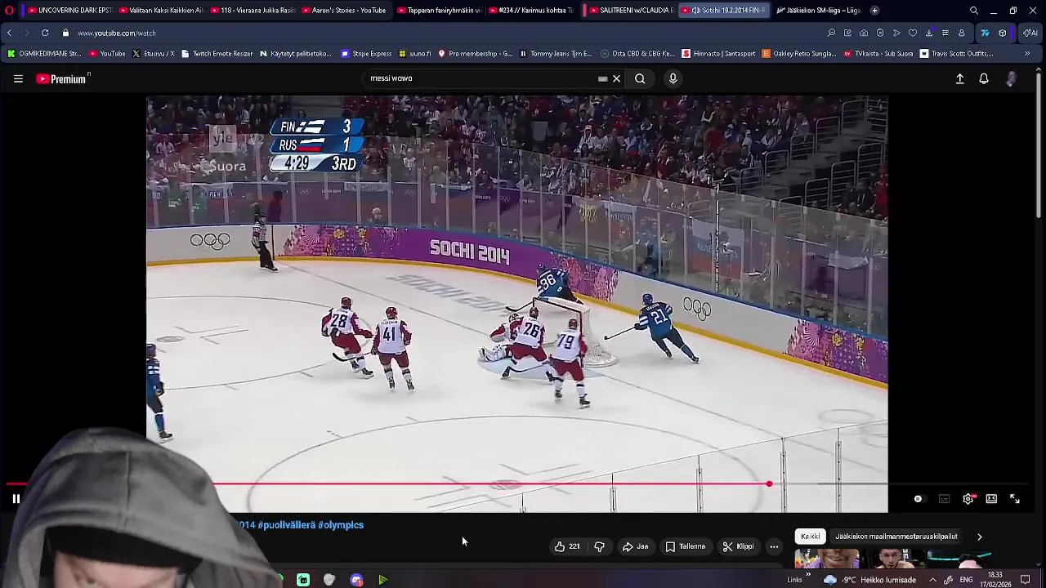The height and width of the screenshot is (588, 1046).
Task: Switch to theater mode
Action: [991, 499]
